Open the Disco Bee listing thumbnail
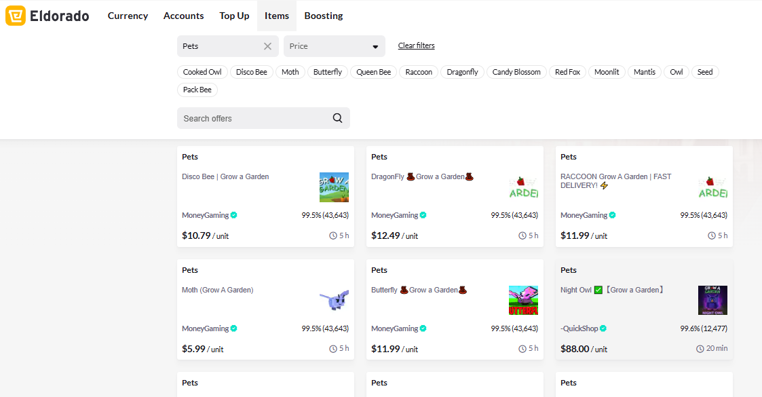 [334, 187]
